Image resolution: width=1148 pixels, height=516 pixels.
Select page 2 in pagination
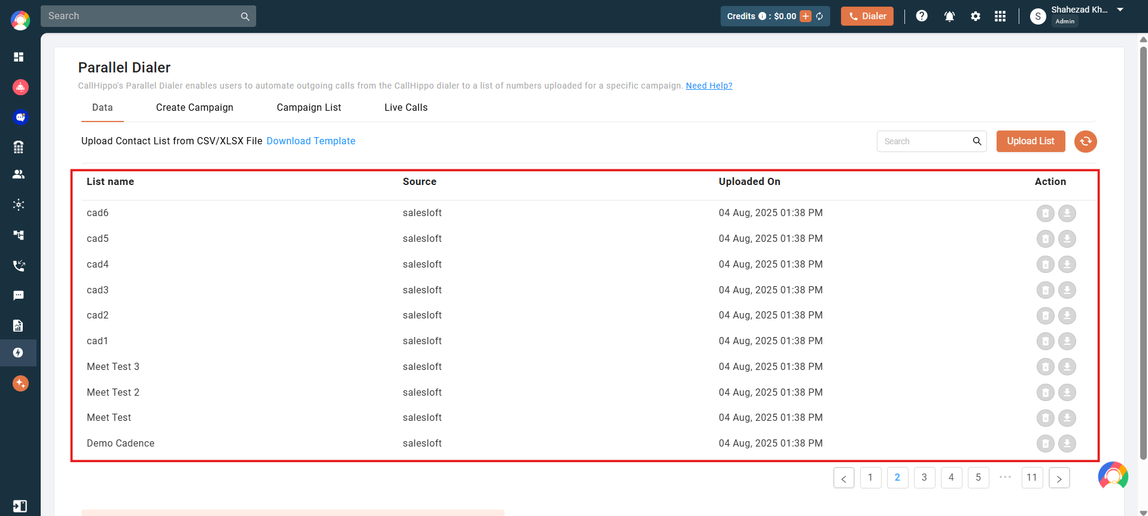[x=898, y=478]
